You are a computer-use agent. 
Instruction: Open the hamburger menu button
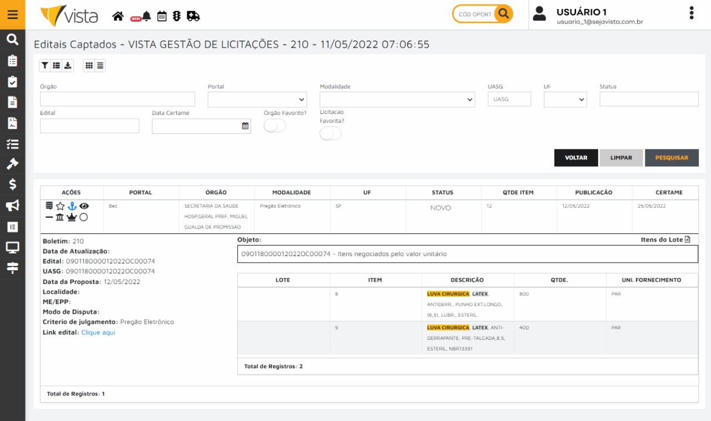12,14
